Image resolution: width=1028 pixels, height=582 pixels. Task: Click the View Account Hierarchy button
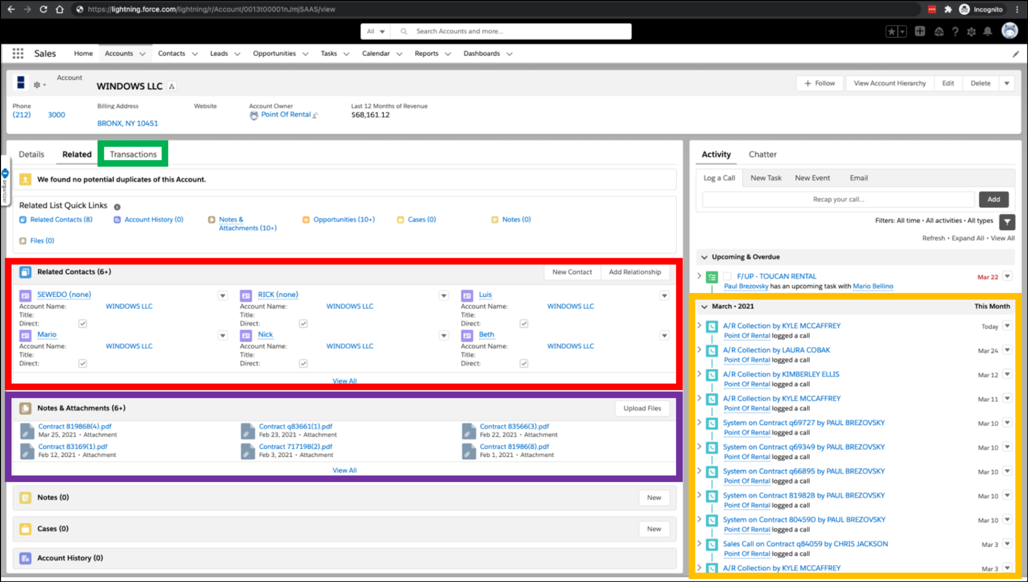click(889, 83)
